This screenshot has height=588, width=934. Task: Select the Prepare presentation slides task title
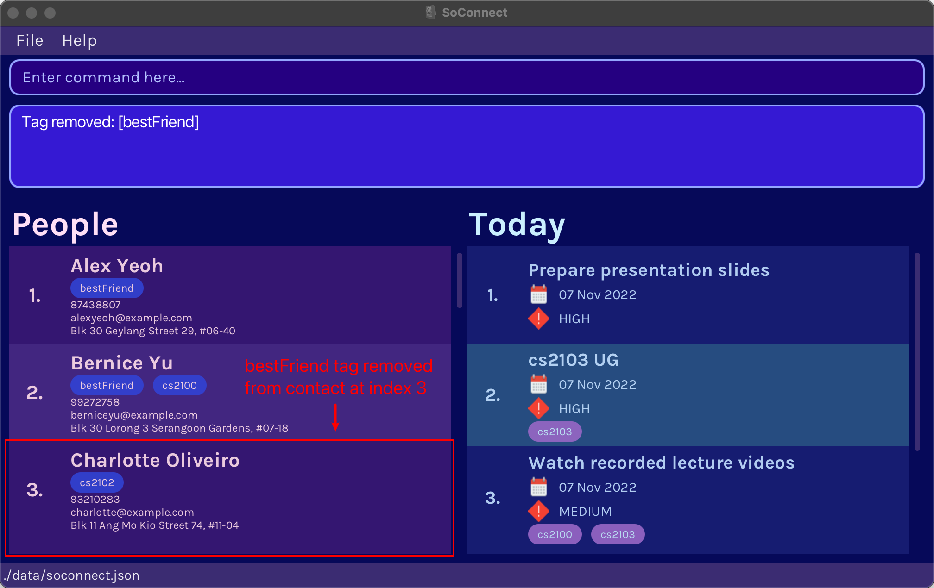pos(649,270)
